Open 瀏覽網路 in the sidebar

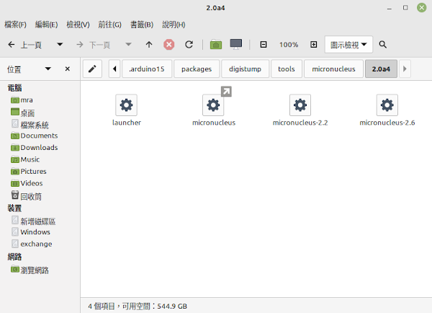point(30,270)
